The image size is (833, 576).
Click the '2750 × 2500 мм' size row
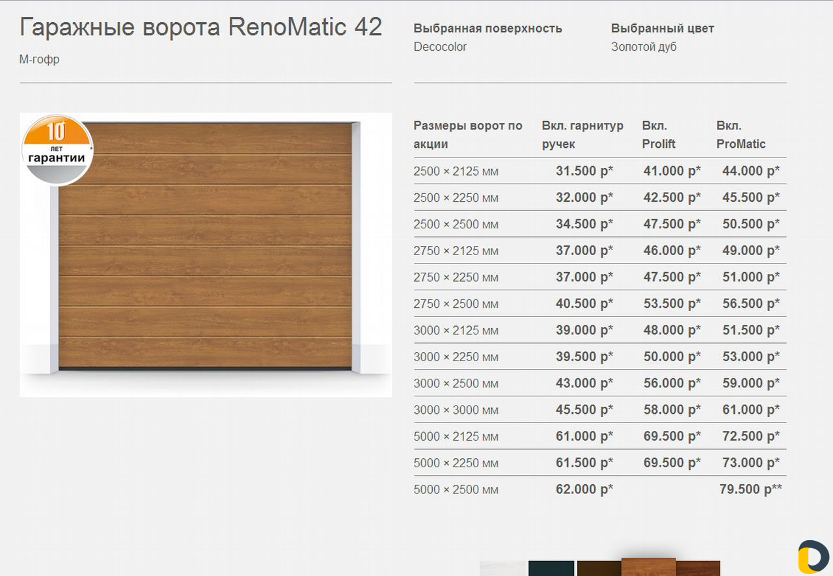click(600, 304)
